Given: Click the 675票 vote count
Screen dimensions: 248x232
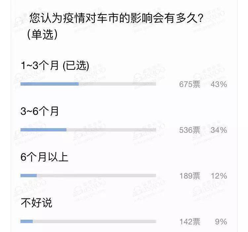Looking at the screenshot, I should 189,84.
